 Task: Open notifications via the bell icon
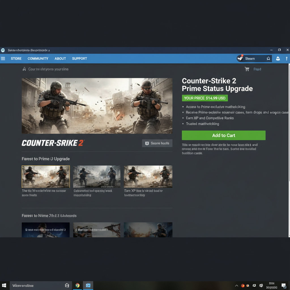pos(278,59)
